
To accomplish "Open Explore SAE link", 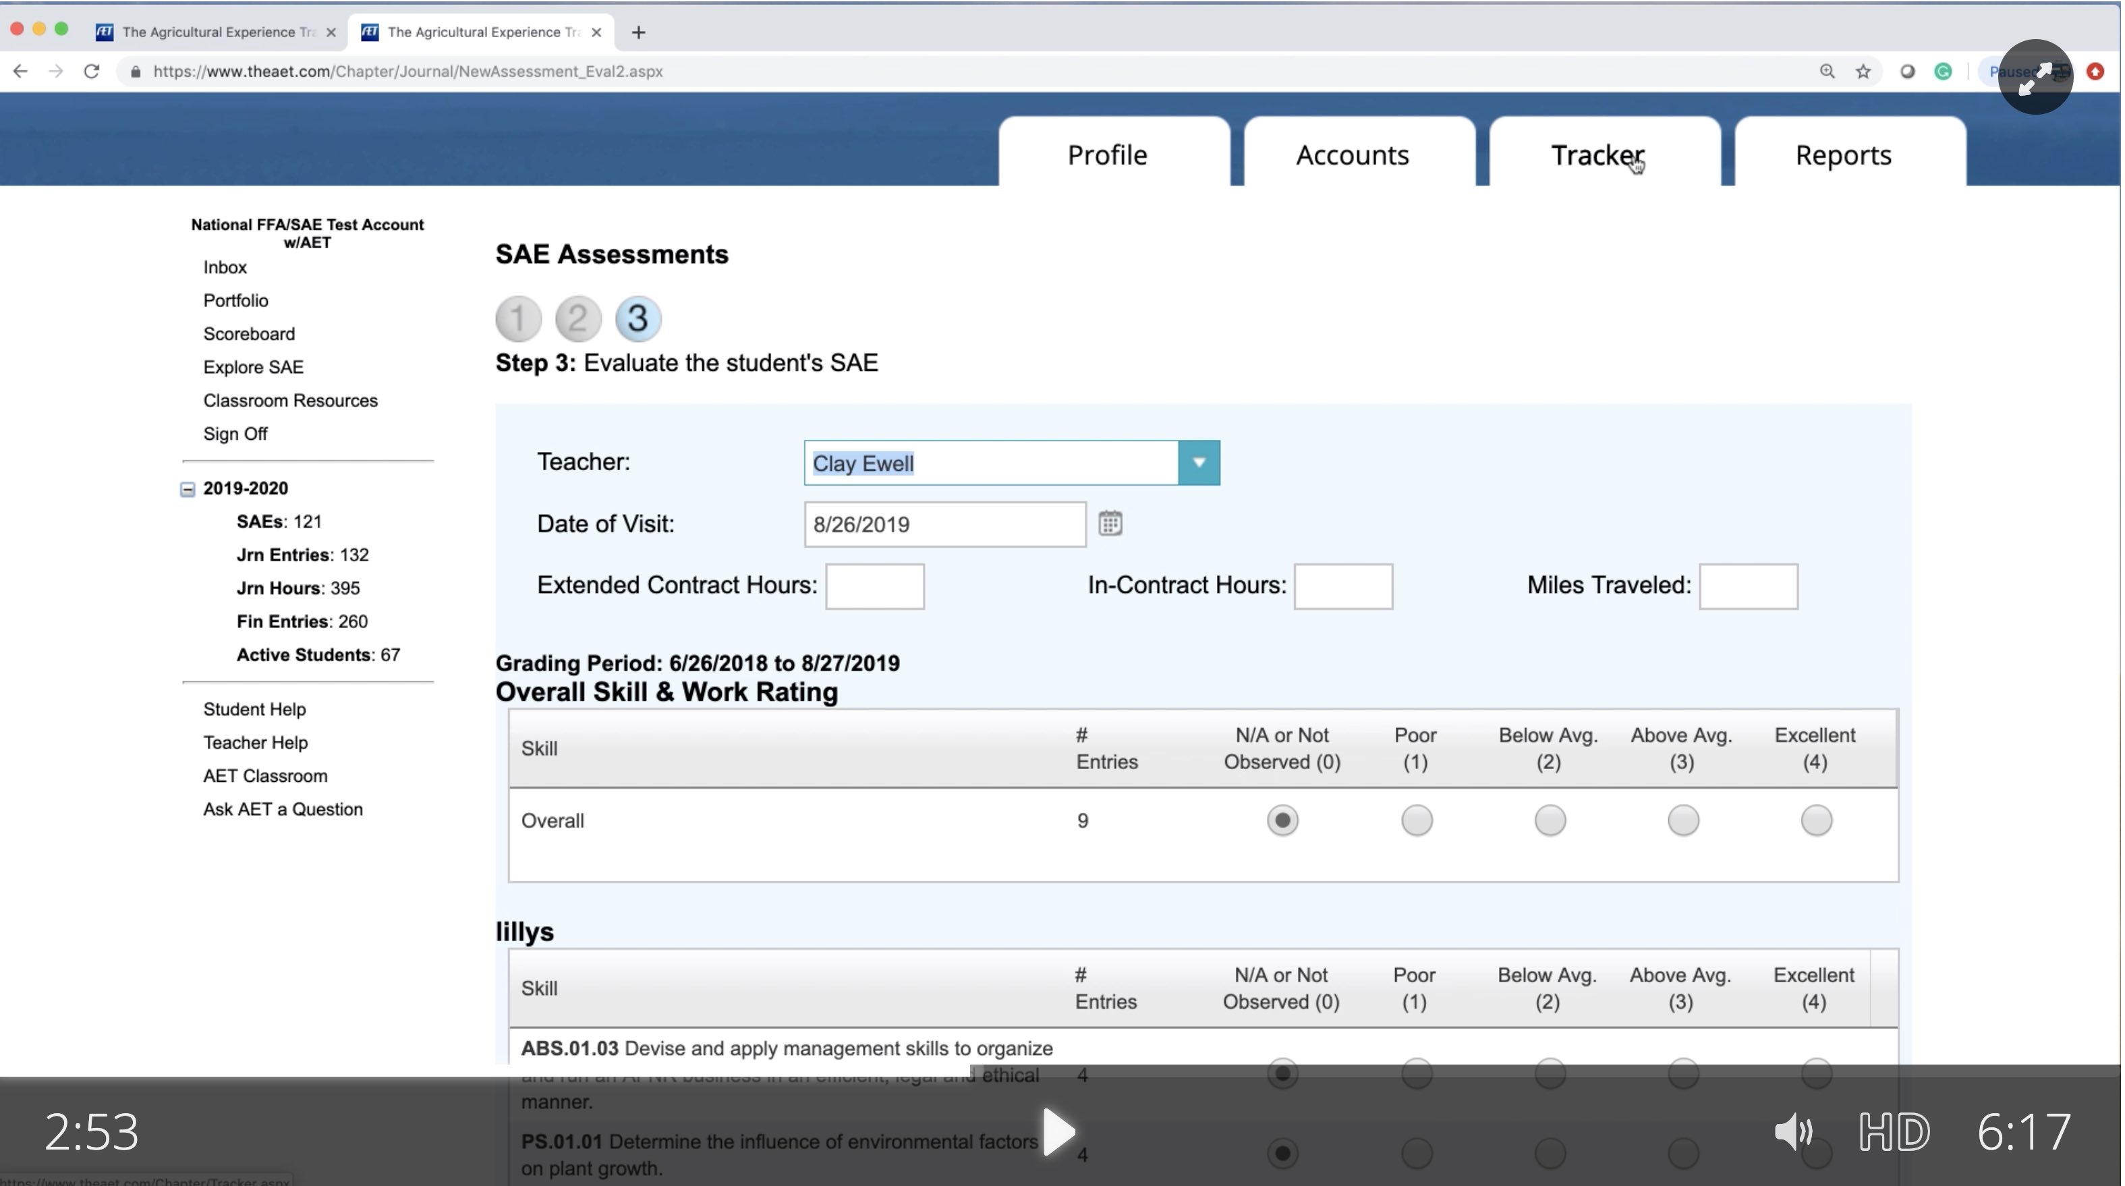I will click(x=253, y=367).
